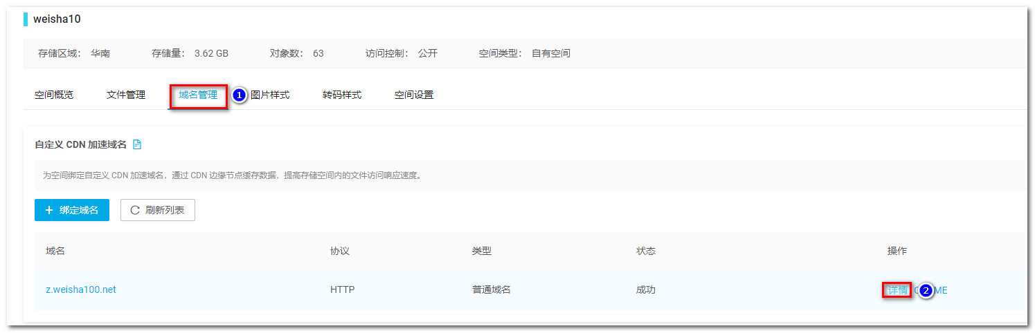Click the weisha10 bucket title

tap(57, 19)
